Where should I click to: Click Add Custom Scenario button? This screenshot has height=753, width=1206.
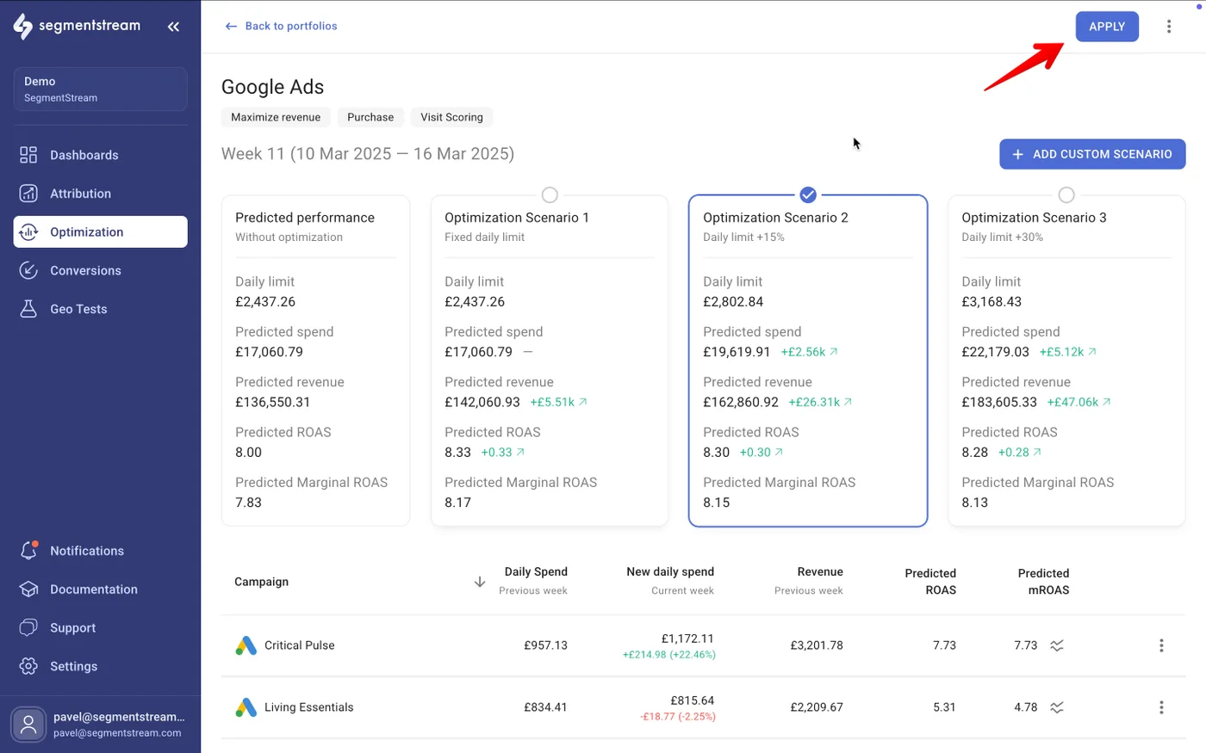1092,154
